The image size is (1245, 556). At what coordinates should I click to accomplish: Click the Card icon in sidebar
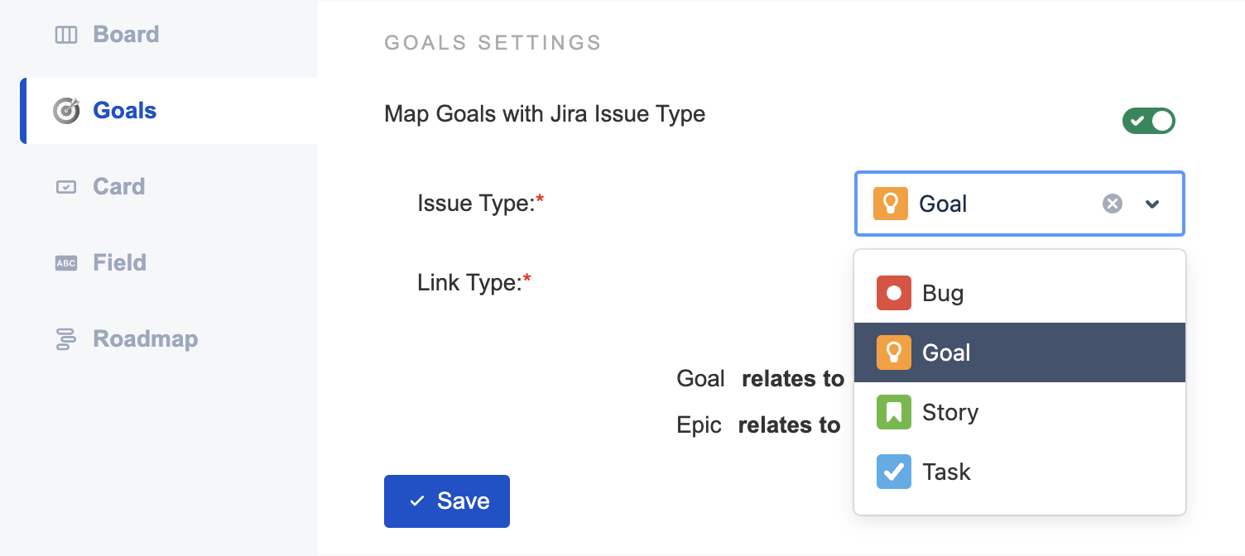[x=66, y=187]
